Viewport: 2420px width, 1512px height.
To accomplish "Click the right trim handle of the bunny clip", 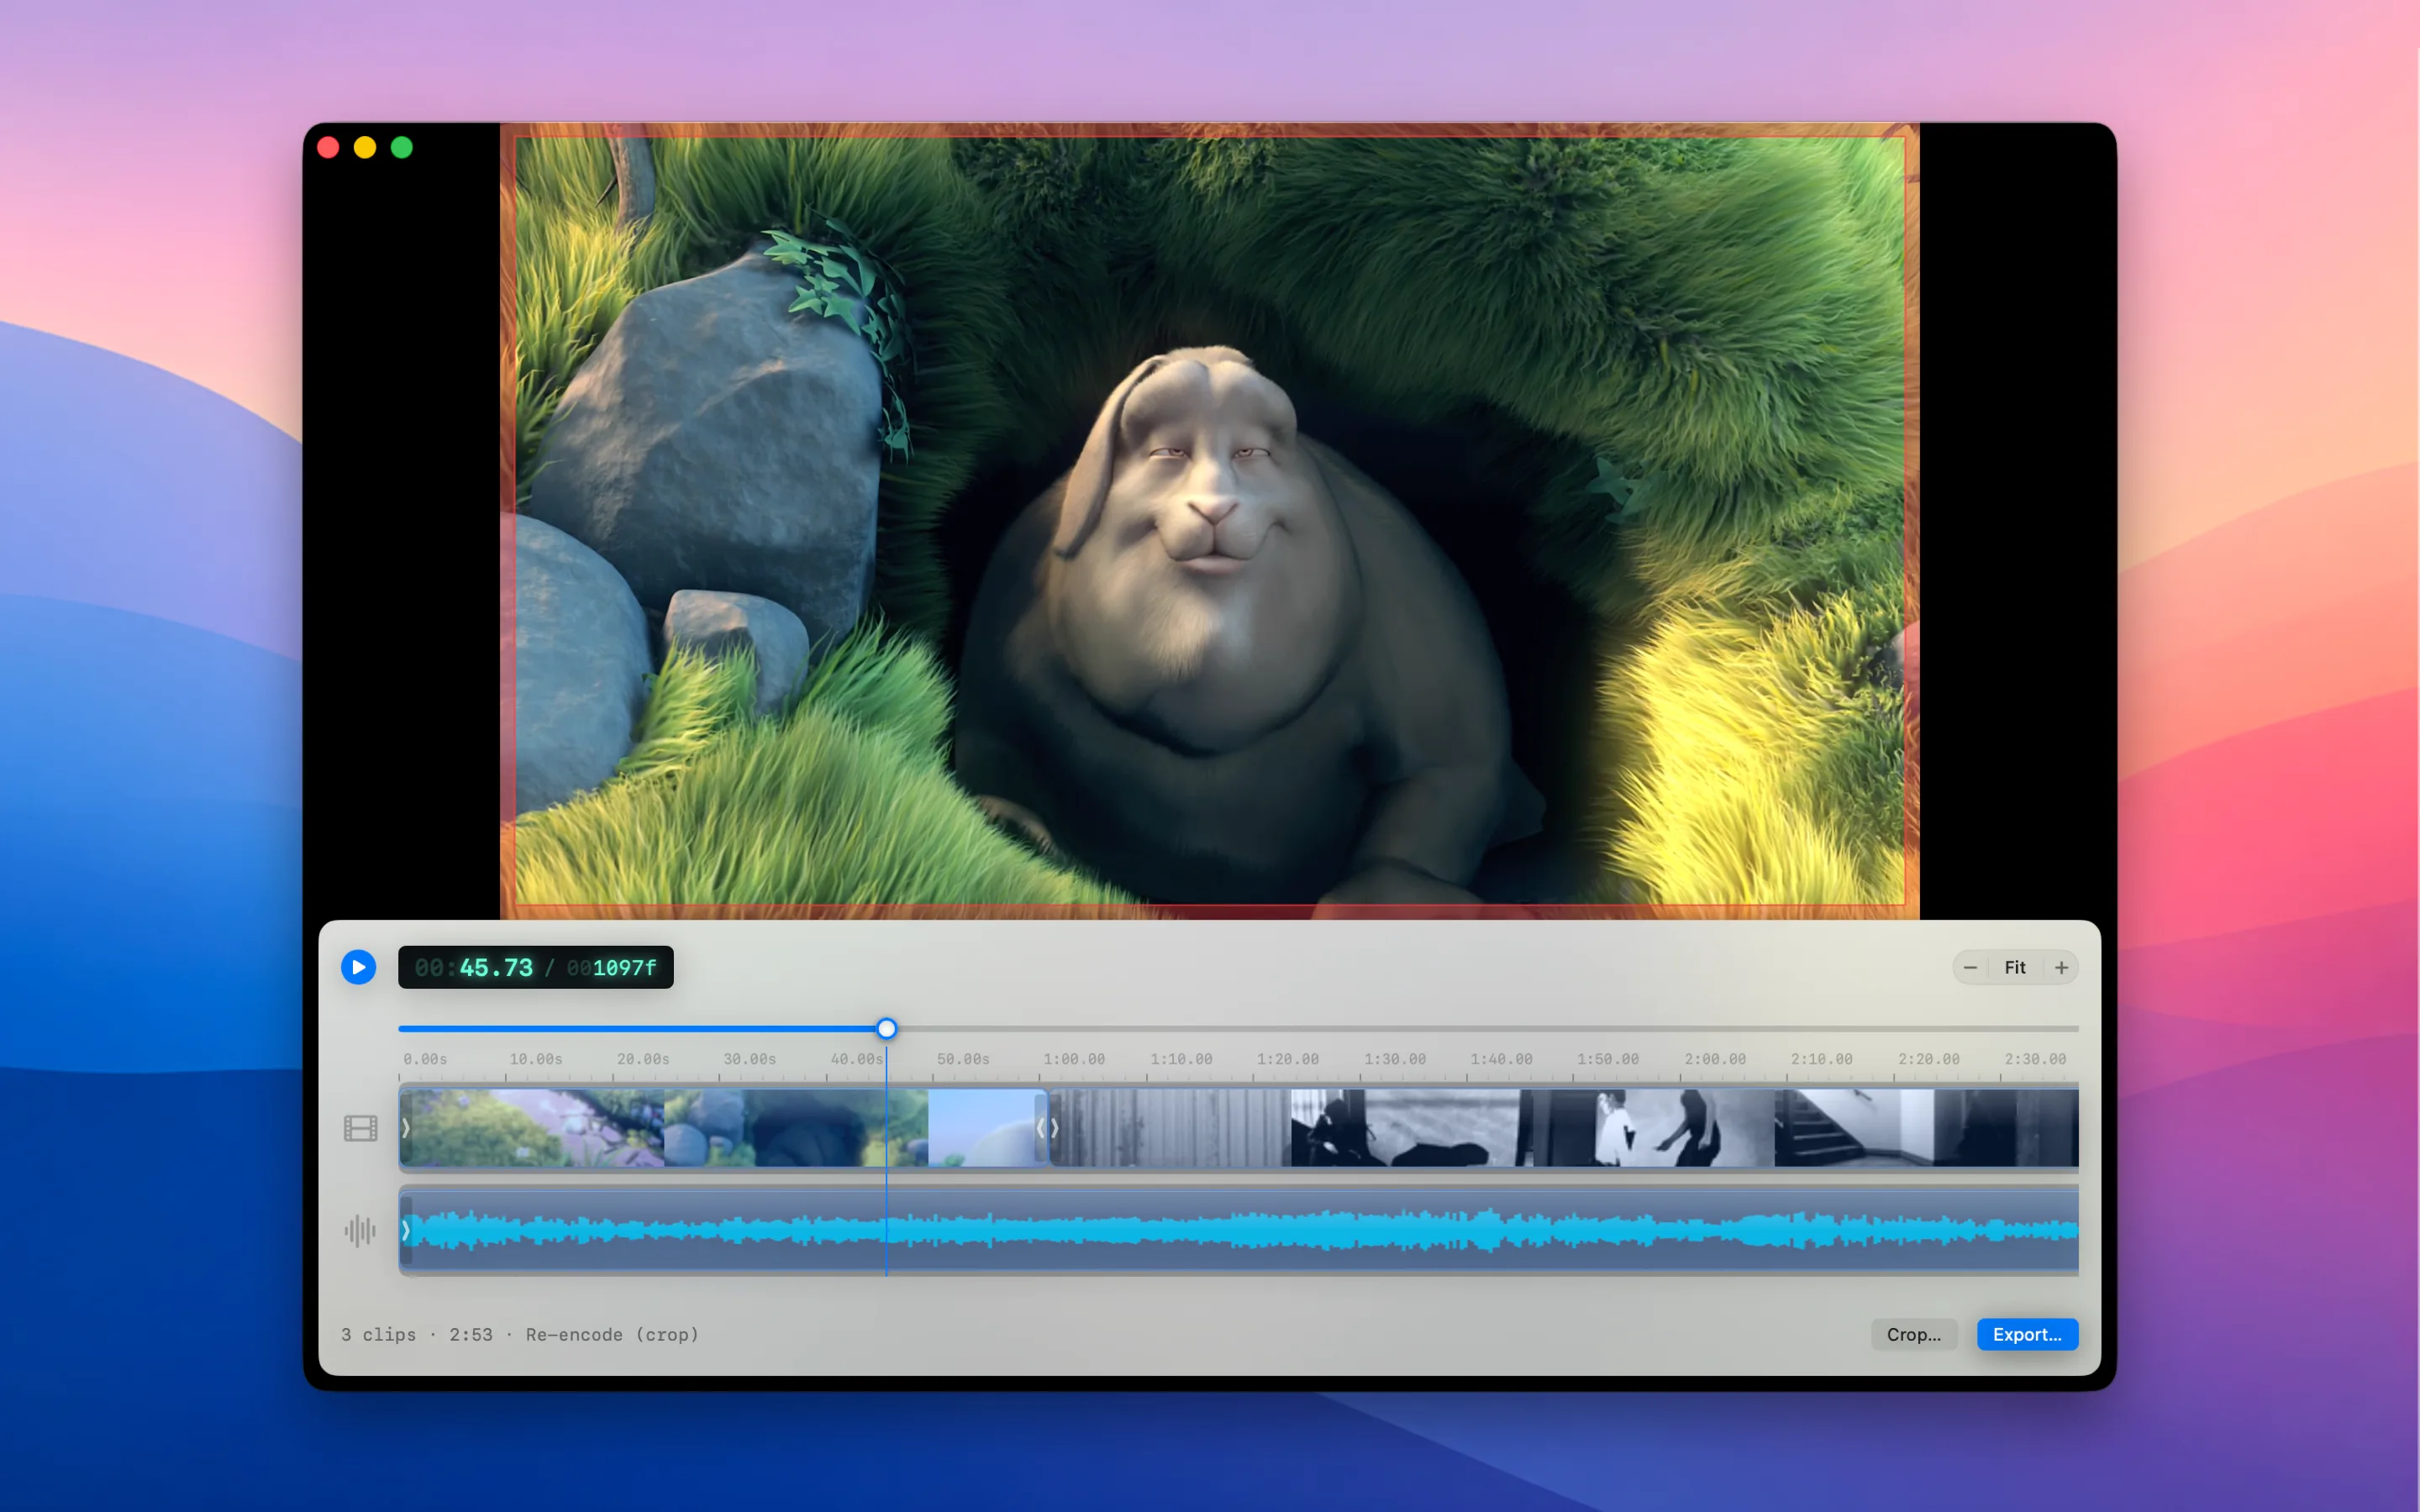I will pos(1040,1128).
